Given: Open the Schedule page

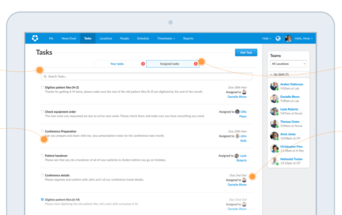Looking at the screenshot, I should 143,38.
